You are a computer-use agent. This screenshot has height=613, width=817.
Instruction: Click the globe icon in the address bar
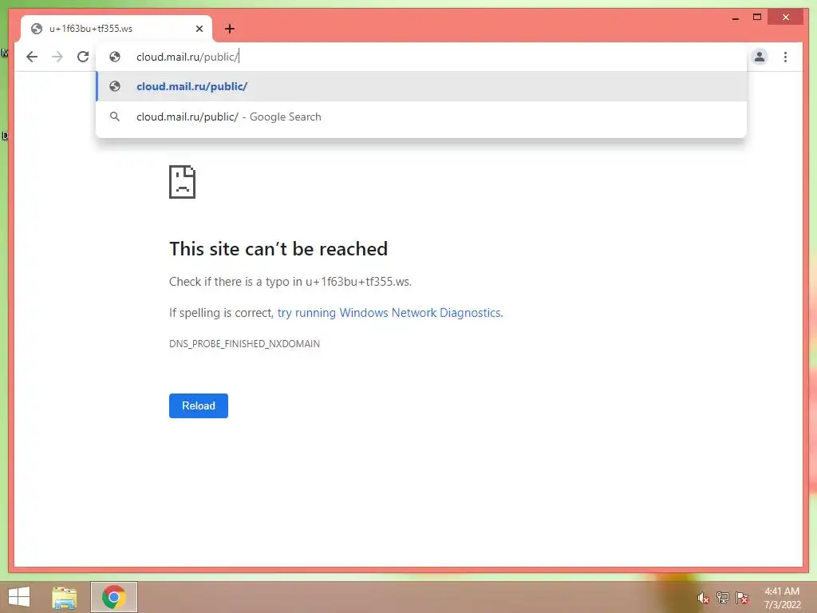(115, 57)
